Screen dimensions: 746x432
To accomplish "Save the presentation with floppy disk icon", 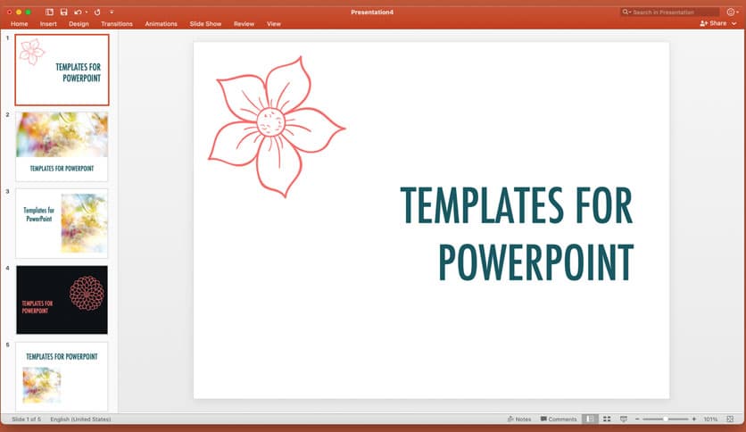I will point(63,12).
